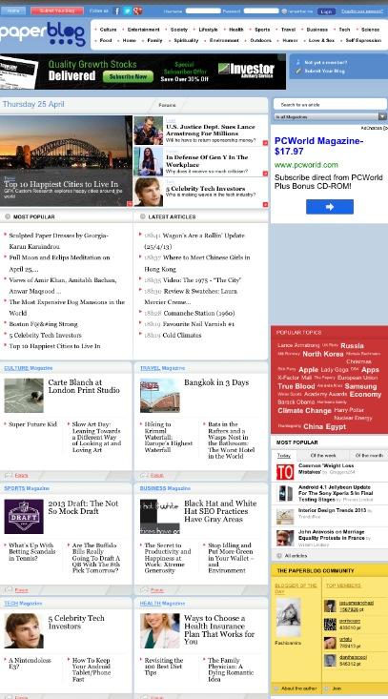Click the Username input field
The image size is (388, 699).
coord(203,11)
